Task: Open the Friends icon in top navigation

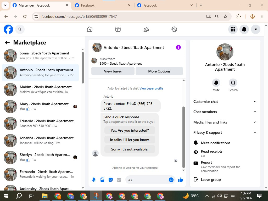Action: click(x=146, y=29)
